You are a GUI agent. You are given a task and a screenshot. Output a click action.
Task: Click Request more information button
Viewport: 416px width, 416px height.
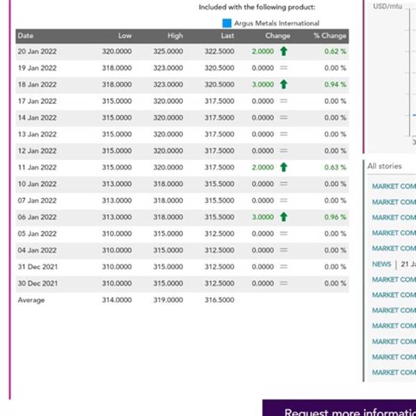click(339, 408)
